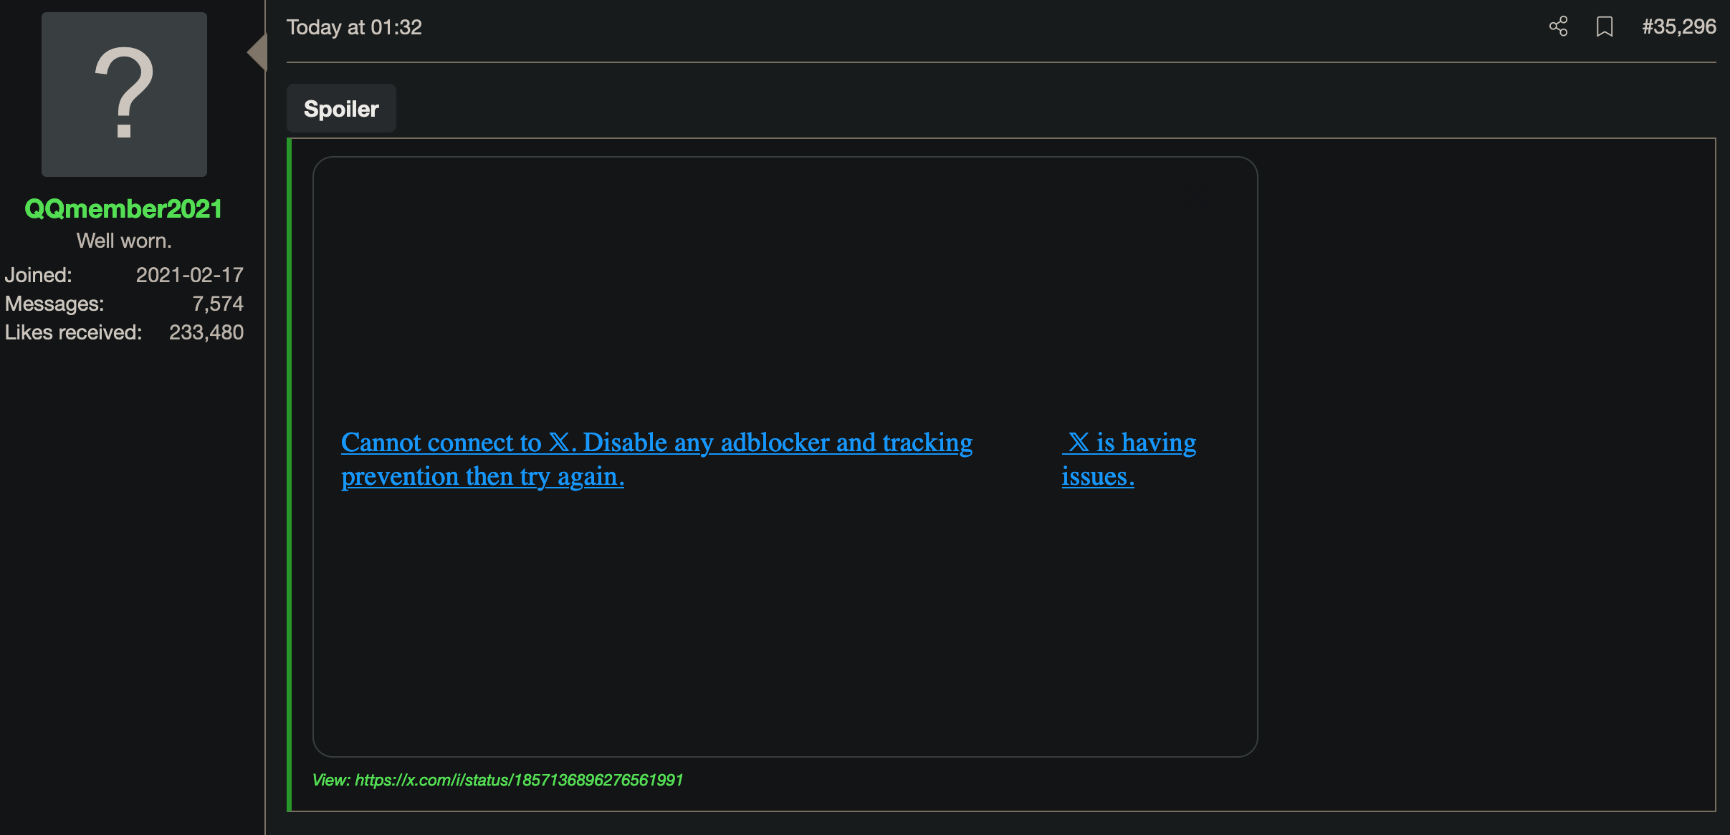Viewport: 1730px width, 835px height.
Task: Open the default question-mark avatar
Action: coord(124,95)
